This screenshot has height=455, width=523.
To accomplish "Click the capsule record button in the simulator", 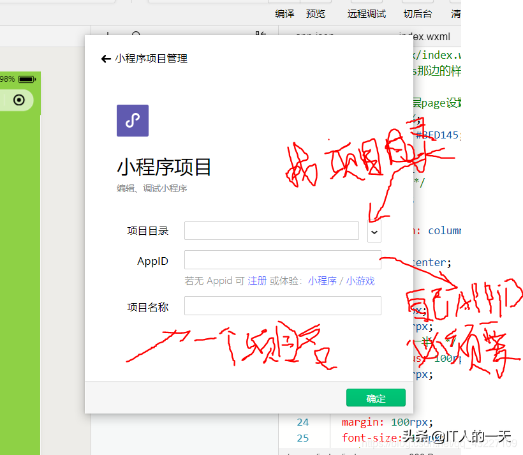I will pos(17,100).
